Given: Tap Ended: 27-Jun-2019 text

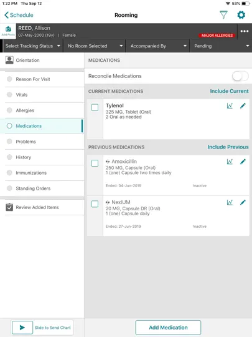Looking at the screenshot, I should [x=123, y=227].
